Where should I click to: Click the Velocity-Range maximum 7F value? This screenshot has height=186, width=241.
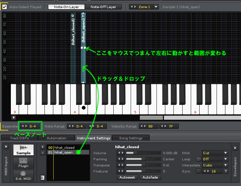(171, 126)
